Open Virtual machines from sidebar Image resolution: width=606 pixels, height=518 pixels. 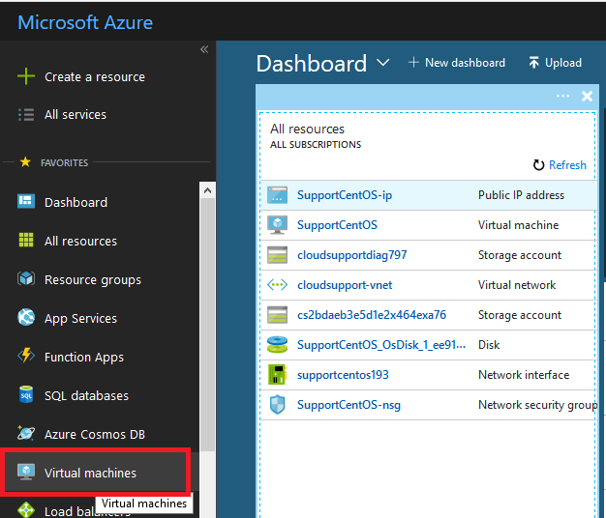click(90, 473)
